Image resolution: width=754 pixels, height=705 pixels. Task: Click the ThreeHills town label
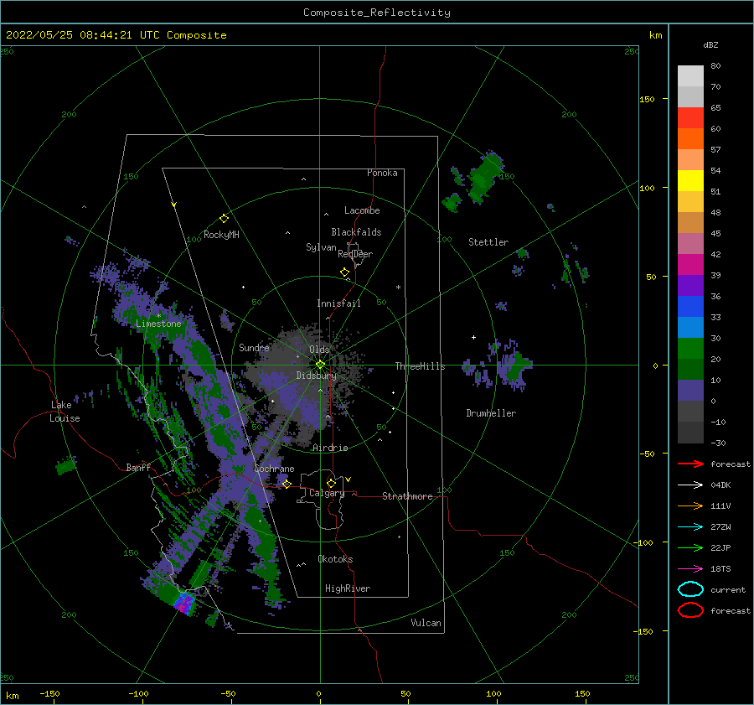point(420,366)
